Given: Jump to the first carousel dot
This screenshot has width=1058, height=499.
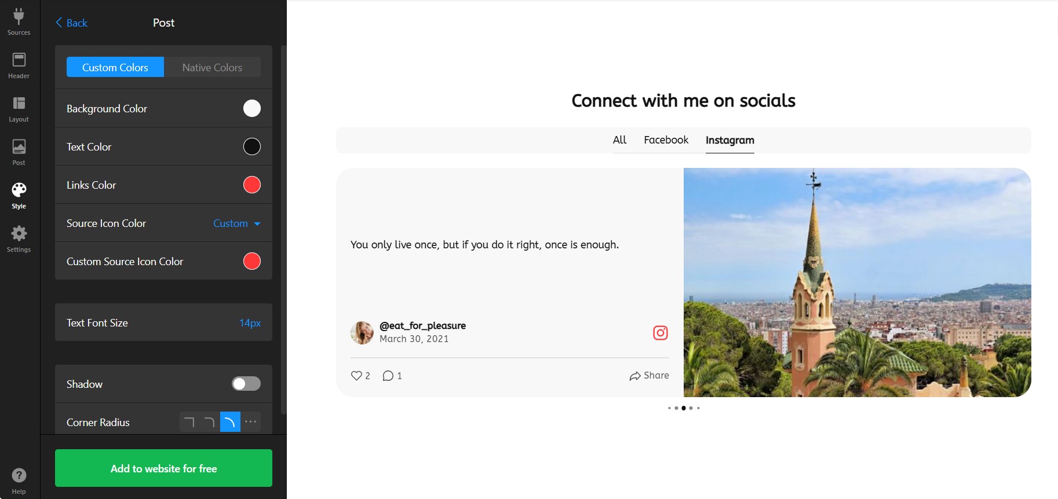Looking at the screenshot, I should (669, 408).
